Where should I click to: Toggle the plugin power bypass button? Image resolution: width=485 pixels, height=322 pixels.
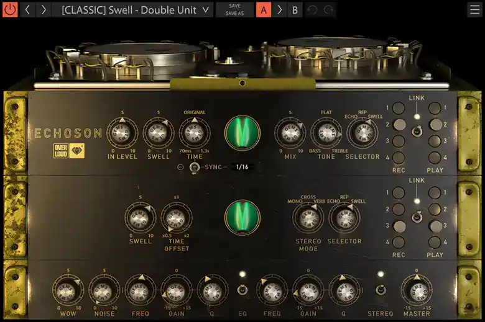10,9
